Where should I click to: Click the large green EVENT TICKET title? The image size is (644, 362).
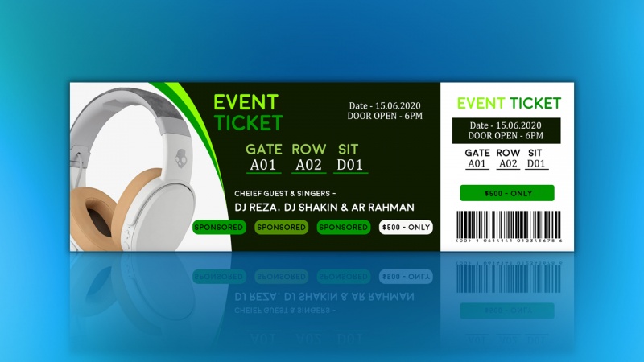248,113
